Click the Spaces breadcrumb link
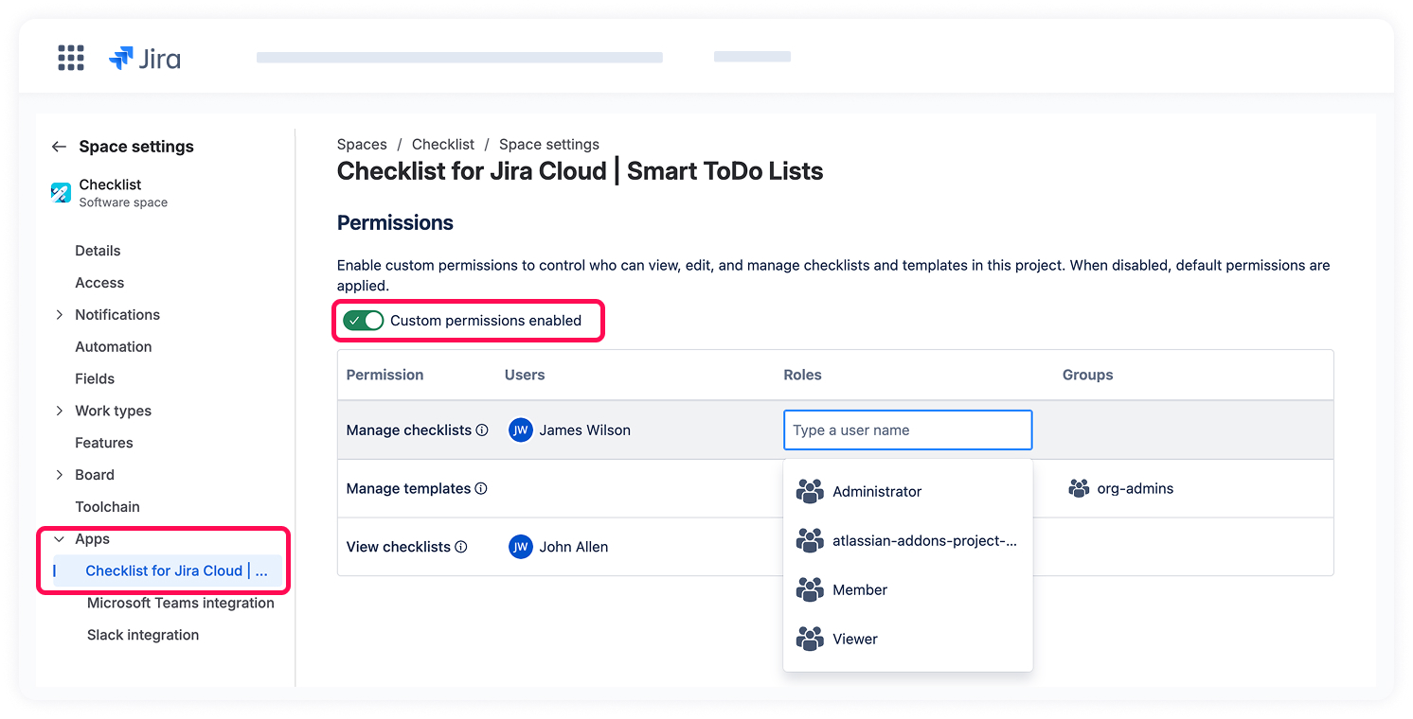The height and width of the screenshot is (719, 1413). pyautogui.click(x=362, y=145)
